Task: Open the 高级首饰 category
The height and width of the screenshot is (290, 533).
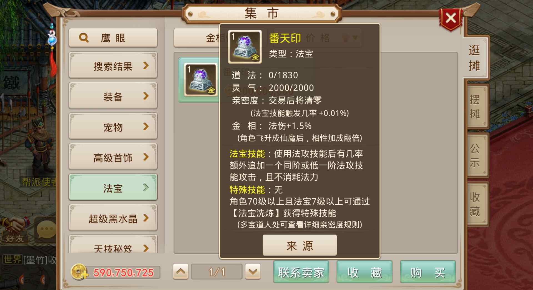Action: (x=113, y=157)
